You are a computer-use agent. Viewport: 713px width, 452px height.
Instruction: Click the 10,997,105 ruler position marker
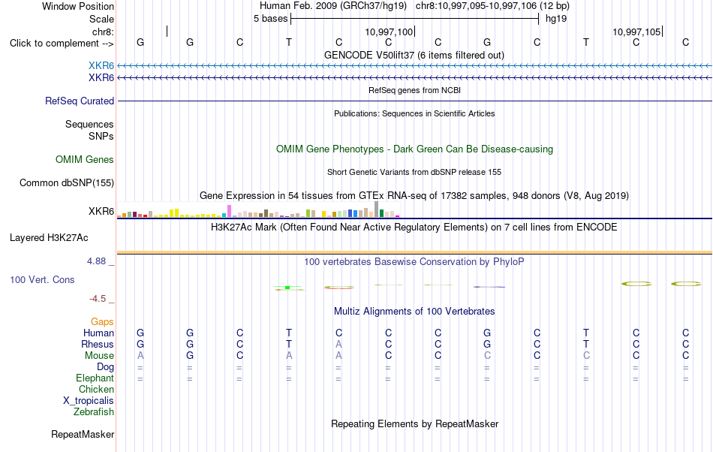(636, 32)
